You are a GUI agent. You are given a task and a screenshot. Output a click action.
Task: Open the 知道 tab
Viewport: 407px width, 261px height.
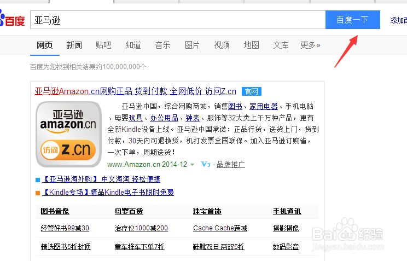point(133,45)
